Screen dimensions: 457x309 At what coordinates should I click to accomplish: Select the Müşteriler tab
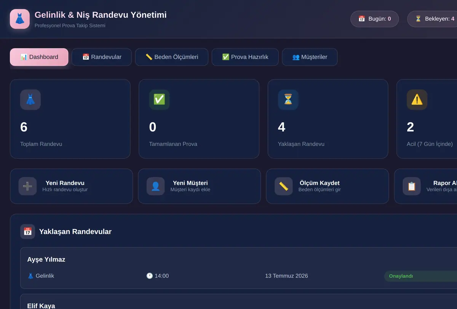[310, 57]
